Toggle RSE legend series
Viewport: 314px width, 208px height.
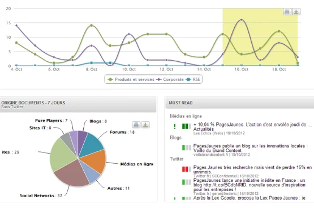tap(193, 79)
